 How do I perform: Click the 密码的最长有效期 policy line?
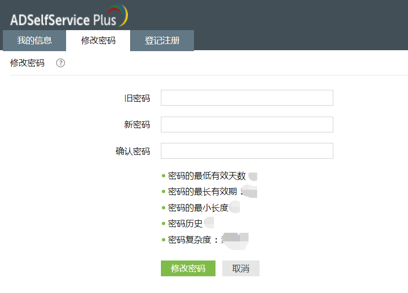pos(203,192)
